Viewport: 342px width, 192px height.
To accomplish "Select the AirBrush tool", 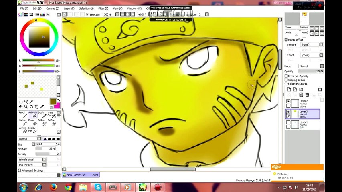I will click(32, 114).
